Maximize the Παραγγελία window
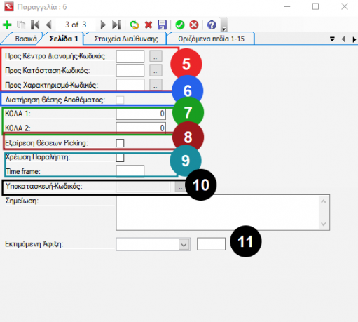This screenshot has height=322, width=358. tap(316, 6)
